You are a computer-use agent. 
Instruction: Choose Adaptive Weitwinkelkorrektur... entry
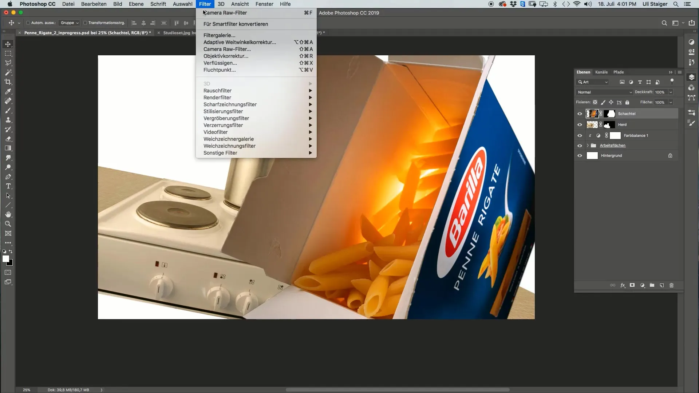(256, 42)
